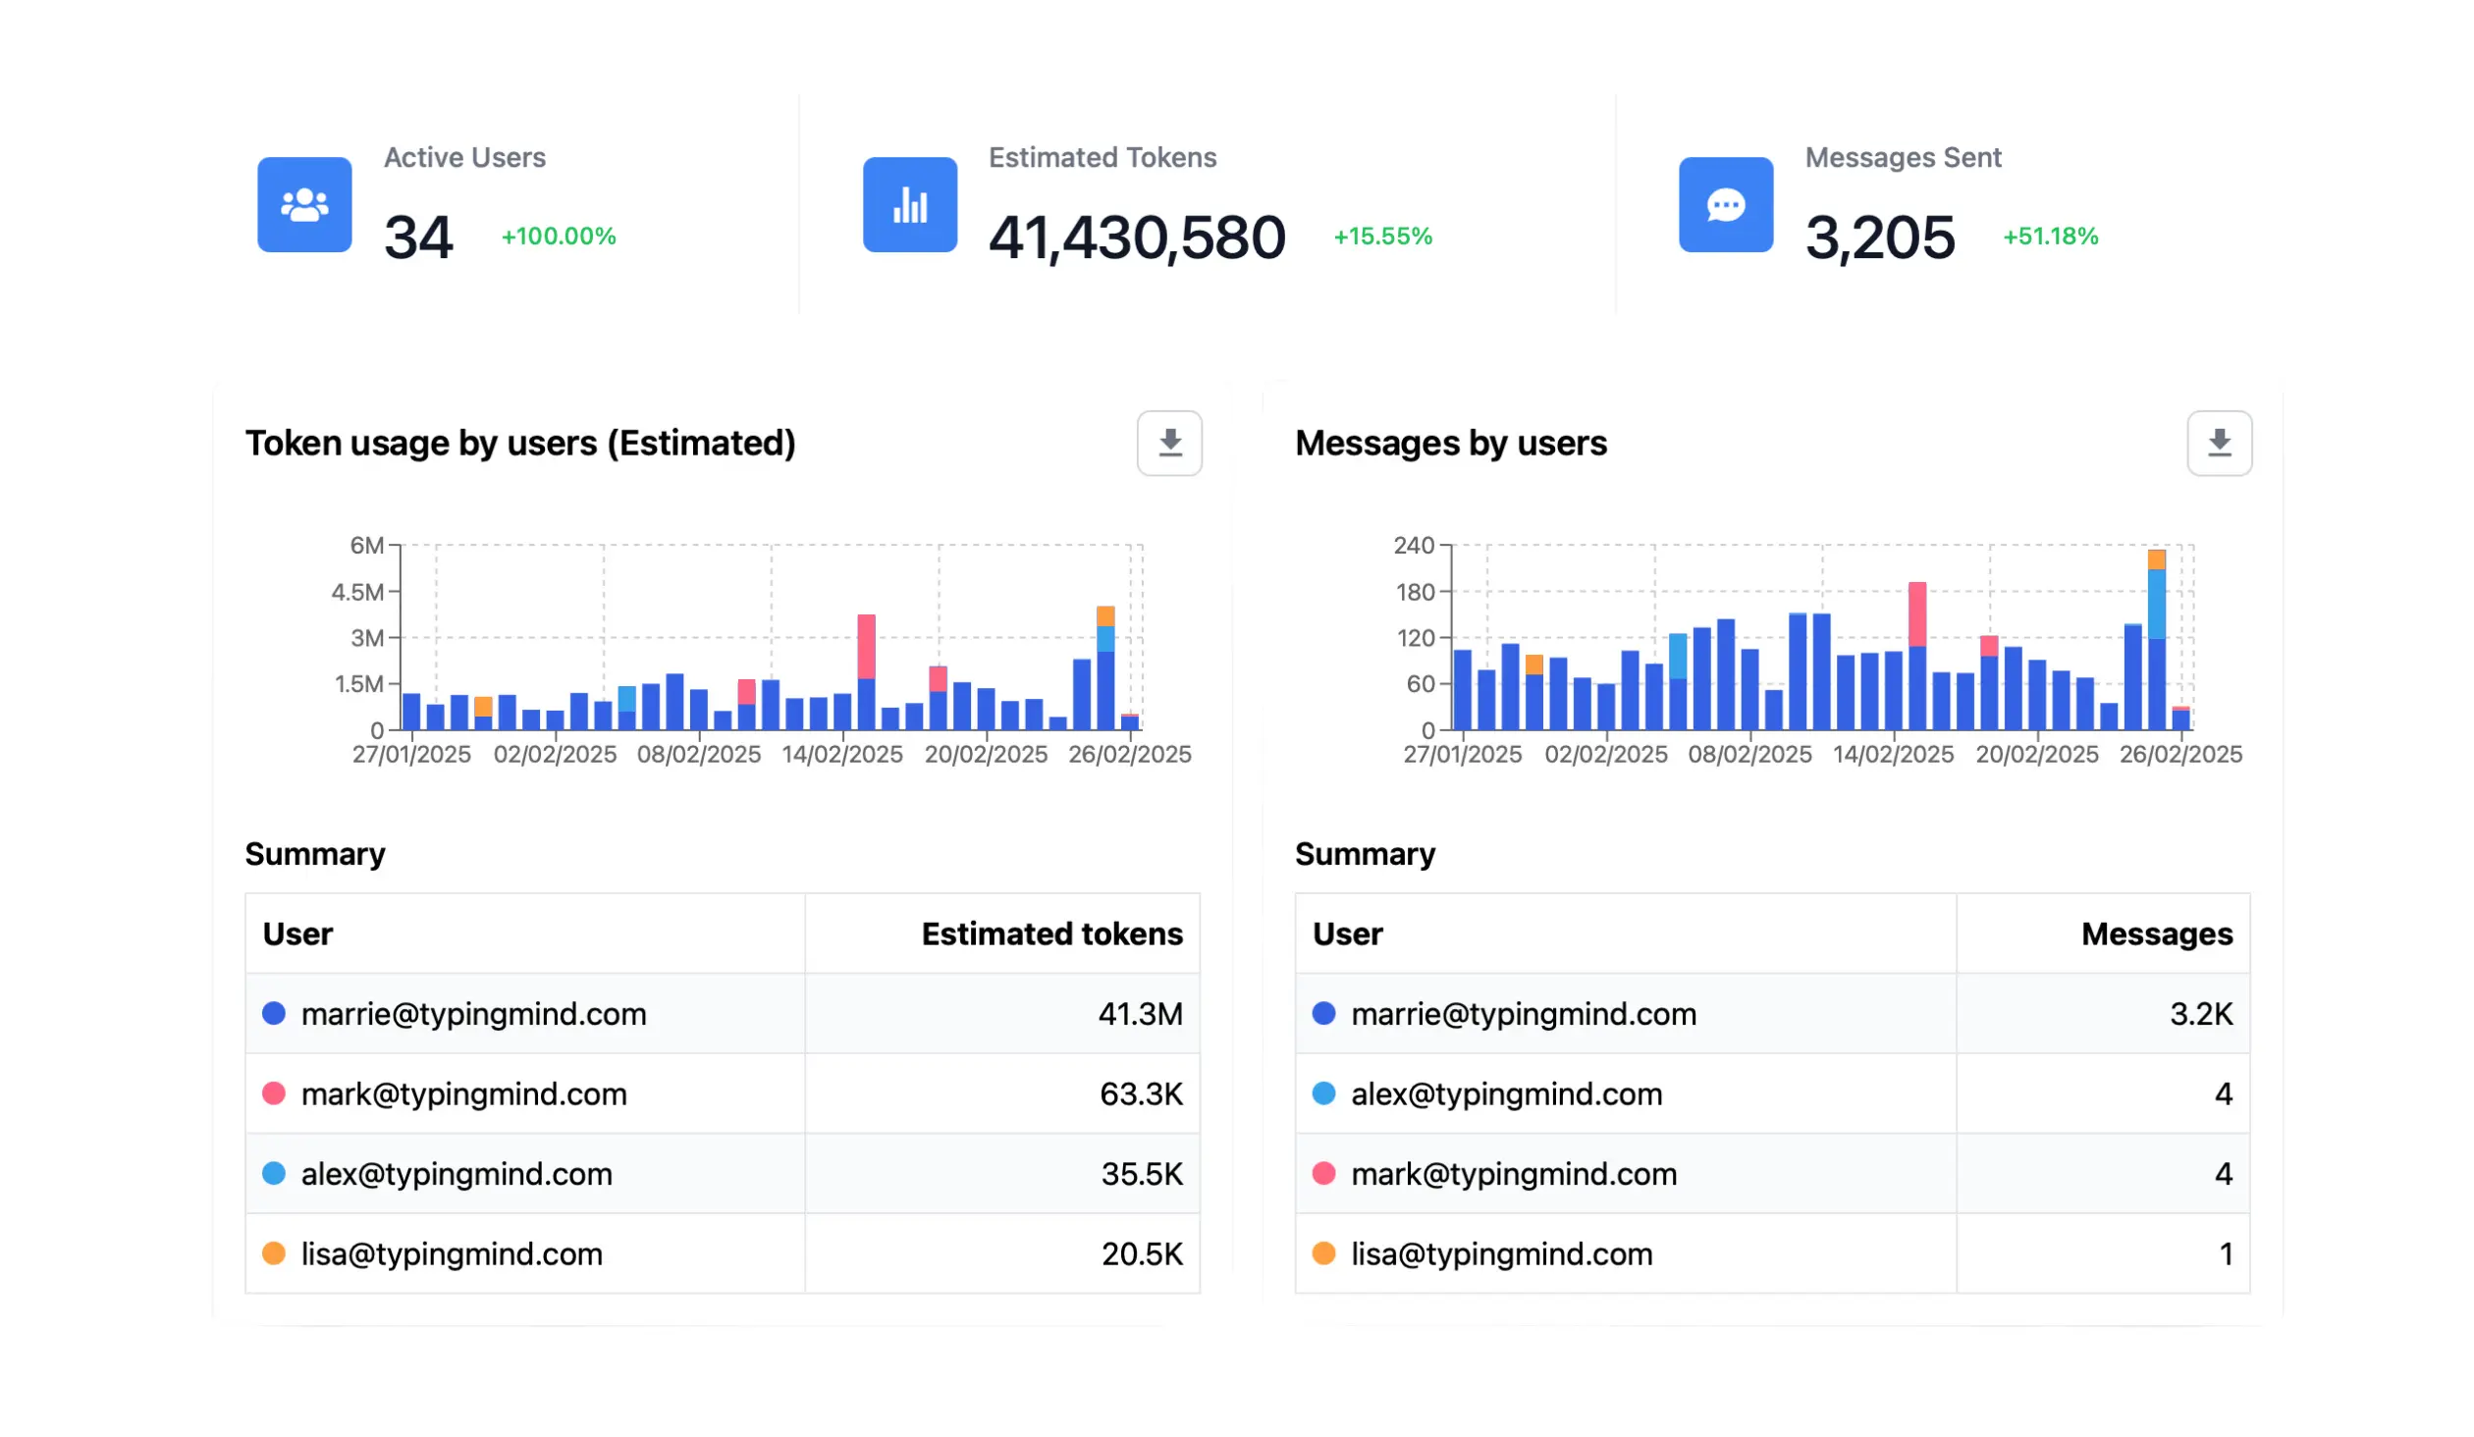Image resolution: width=2474 pixels, height=1437 pixels.
Task: Click the Estimated tokens column header
Action: tap(1051, 933)
